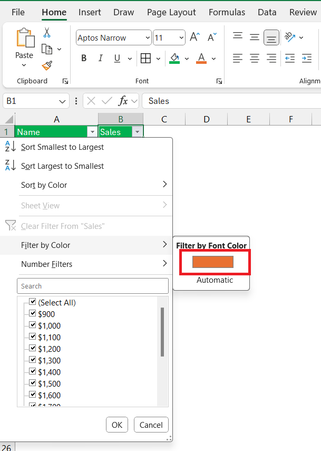321x451 pixels.
Task: Toggle the (Select All) checkbox
Action: (33, 302)
